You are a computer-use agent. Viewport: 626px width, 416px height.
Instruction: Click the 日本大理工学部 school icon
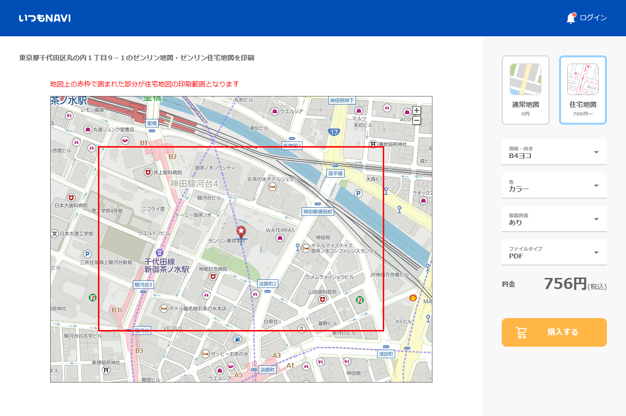[x=54, y=234]
